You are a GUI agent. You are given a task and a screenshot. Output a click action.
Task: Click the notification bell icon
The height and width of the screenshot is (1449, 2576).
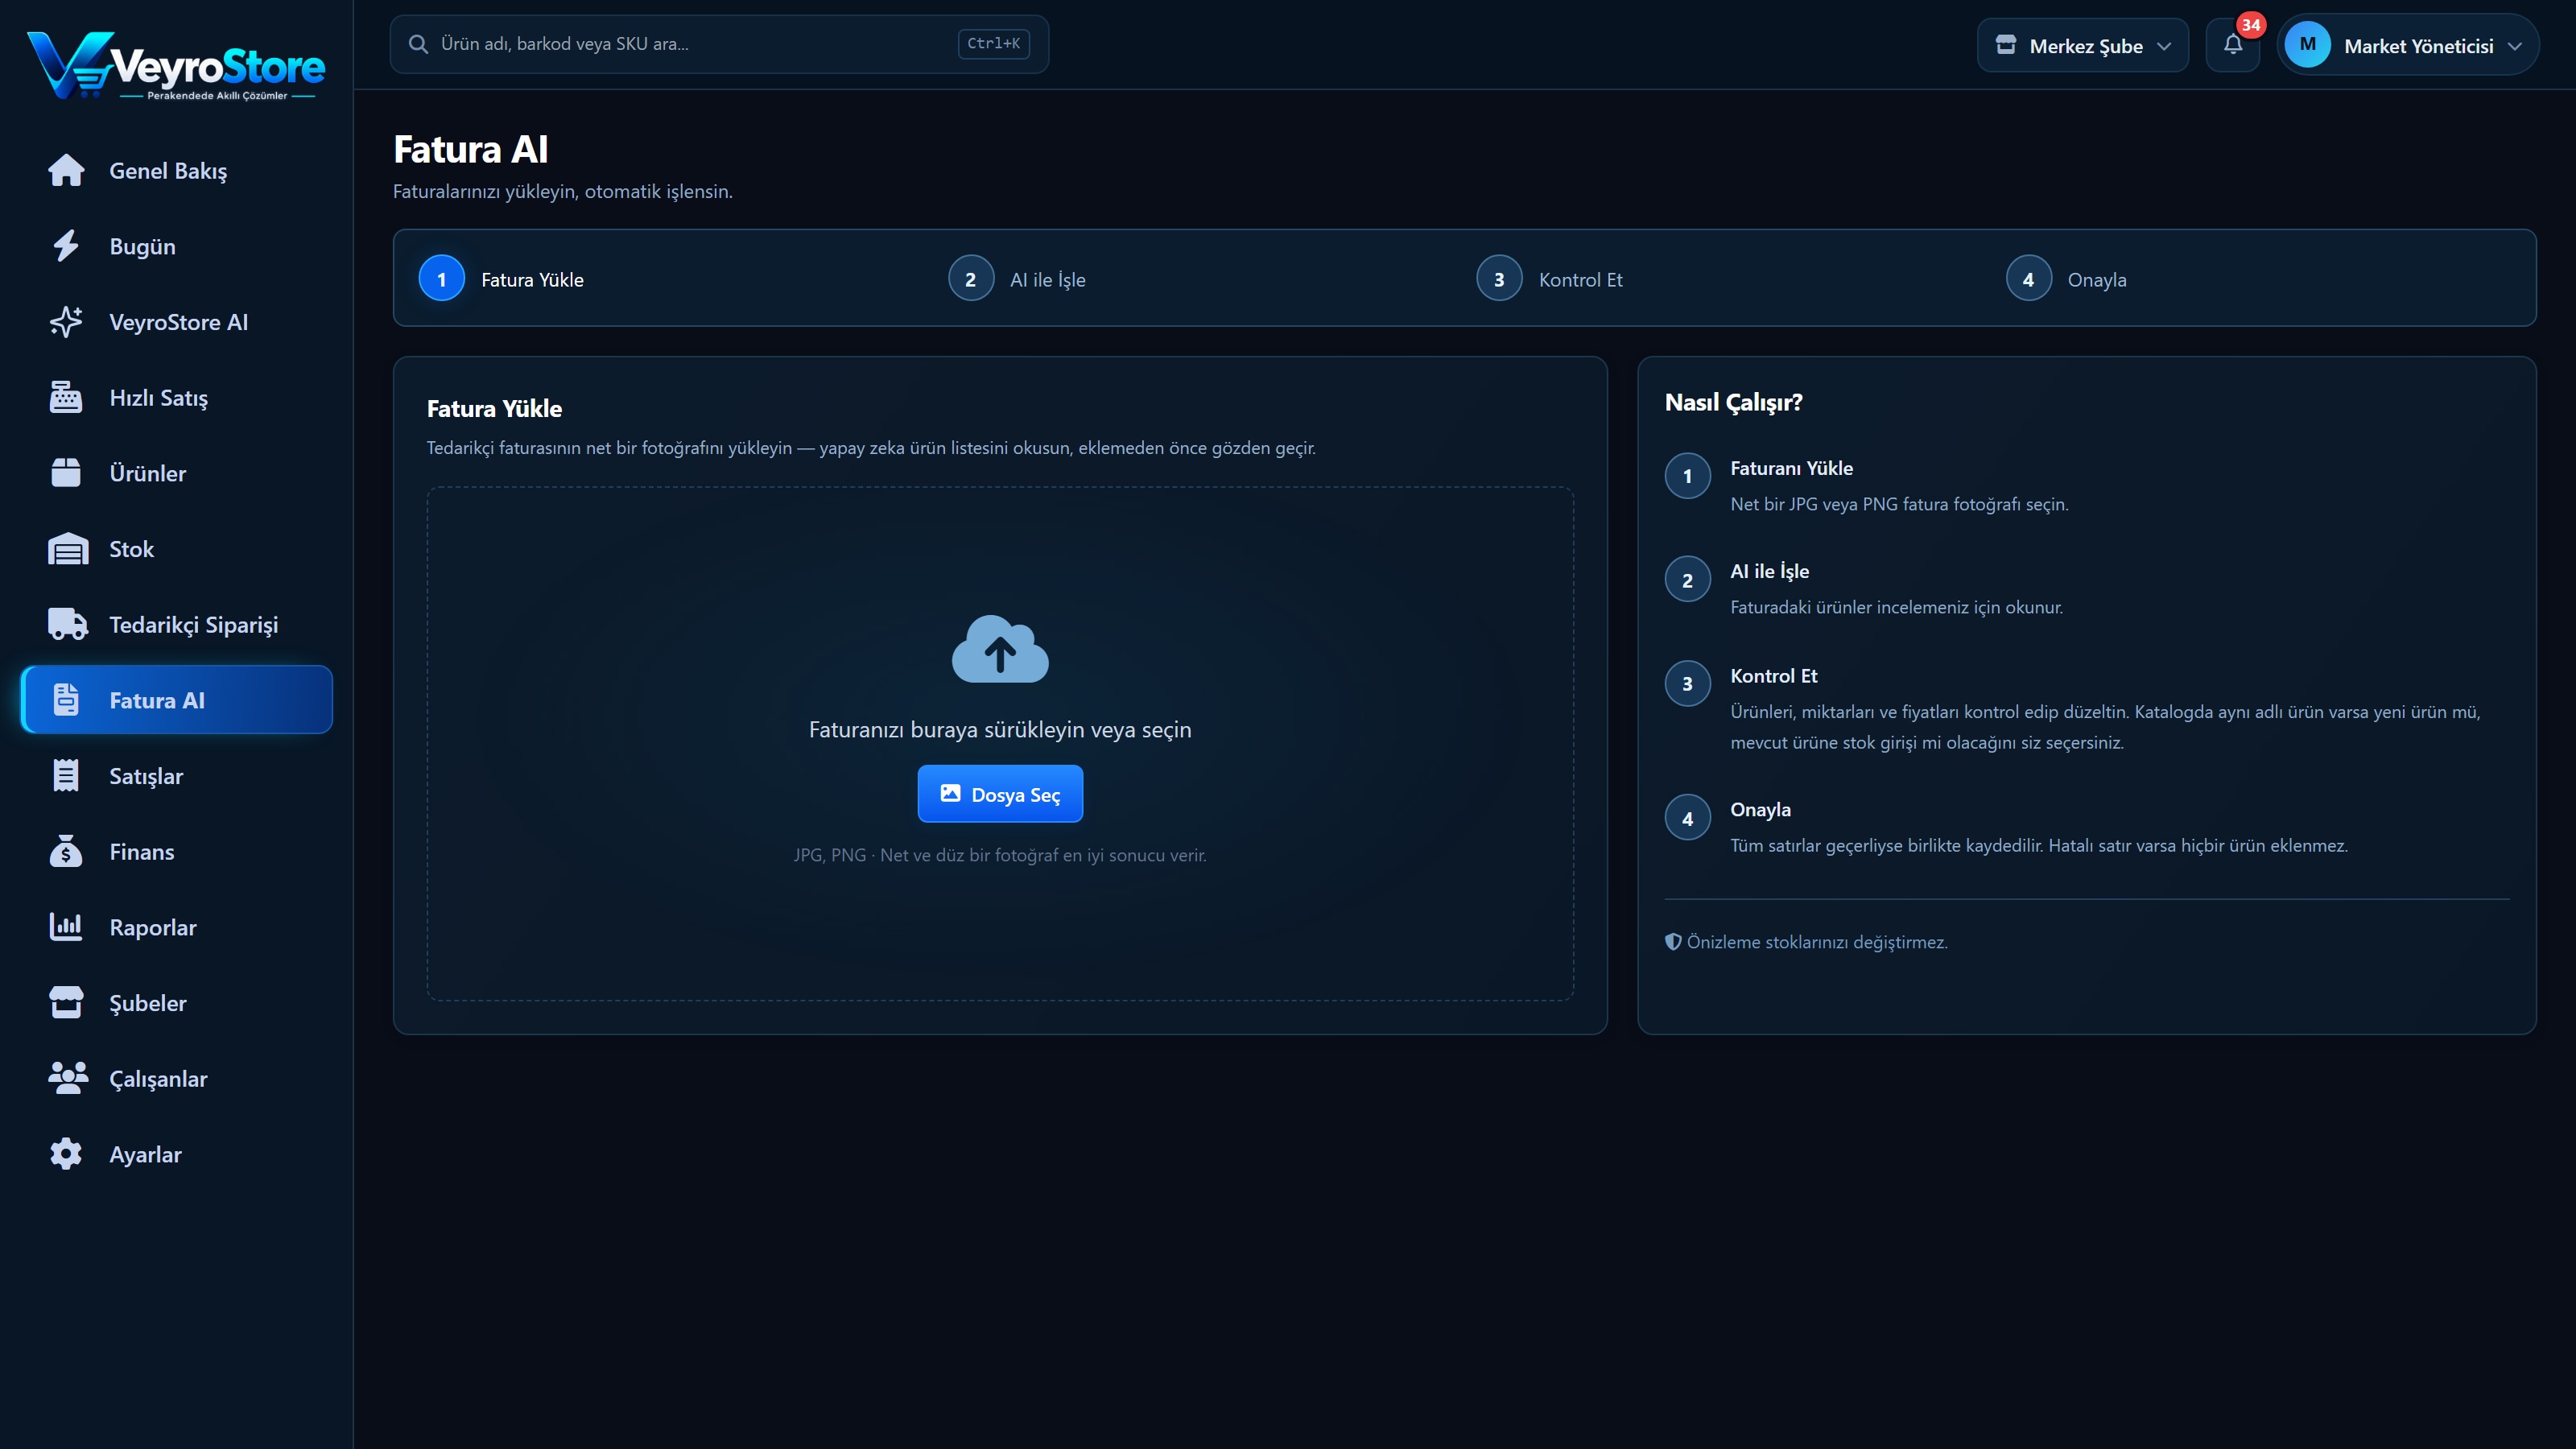(2232, 45)
